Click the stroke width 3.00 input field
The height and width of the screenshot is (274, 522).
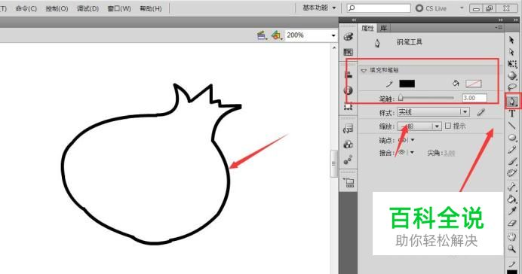pyautogui.click(x=474, y=98)
